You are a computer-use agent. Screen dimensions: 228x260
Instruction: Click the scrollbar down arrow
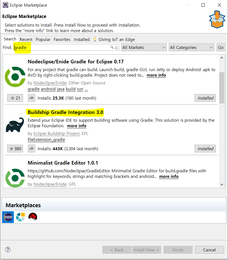(222, 184)
